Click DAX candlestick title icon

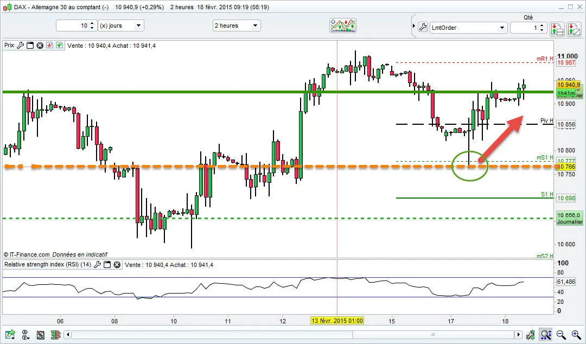pyautogui.click(x=7, y=7)
